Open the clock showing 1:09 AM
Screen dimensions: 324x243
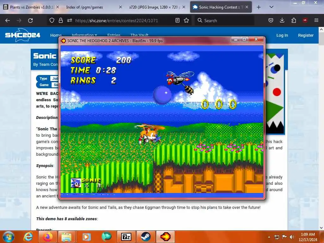[308, 237]
